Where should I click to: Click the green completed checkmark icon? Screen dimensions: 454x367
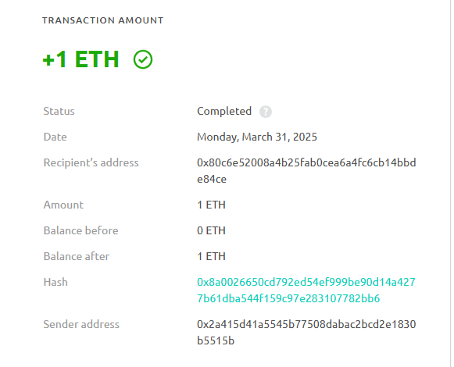tap(143, 59)
